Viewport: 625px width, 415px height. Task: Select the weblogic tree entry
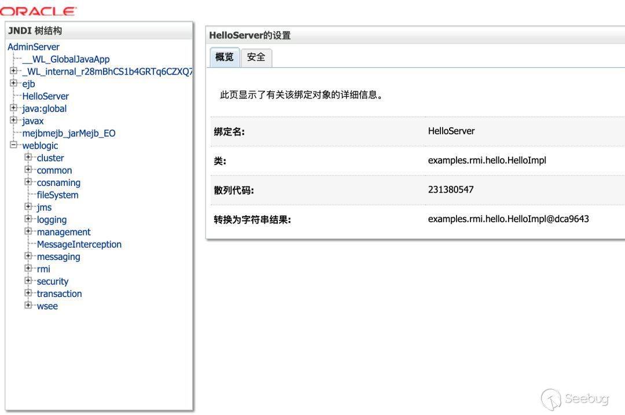click(x=40, y=146)
